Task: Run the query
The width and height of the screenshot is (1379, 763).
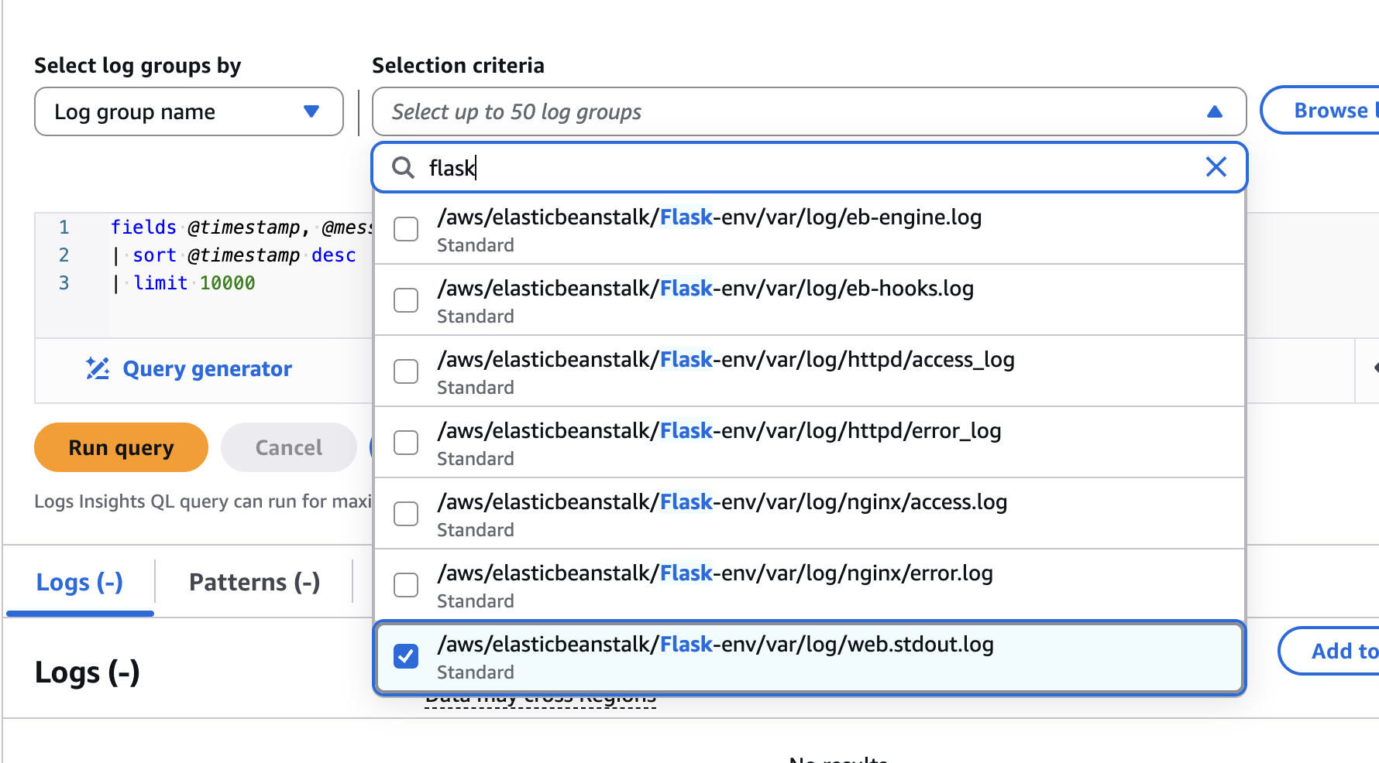Action: click(121, 447)
